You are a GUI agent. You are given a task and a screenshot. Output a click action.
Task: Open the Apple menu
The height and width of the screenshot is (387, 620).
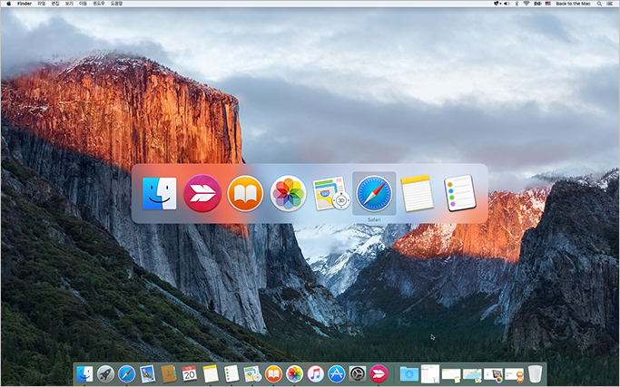pyautogui.click(x=9, y=4)
